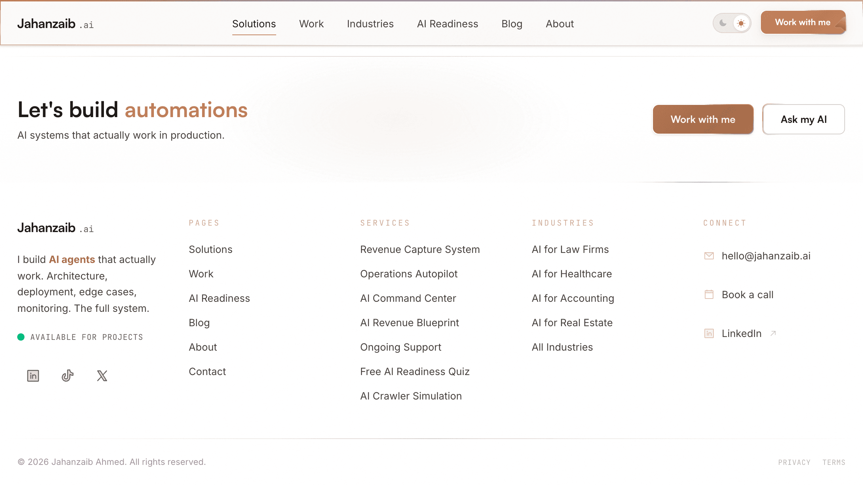Image resolution: width=863 pixels, height=485 pixels.
Task: Go to AI for Healthcare from Industries
Action: (x=572, y=274)
